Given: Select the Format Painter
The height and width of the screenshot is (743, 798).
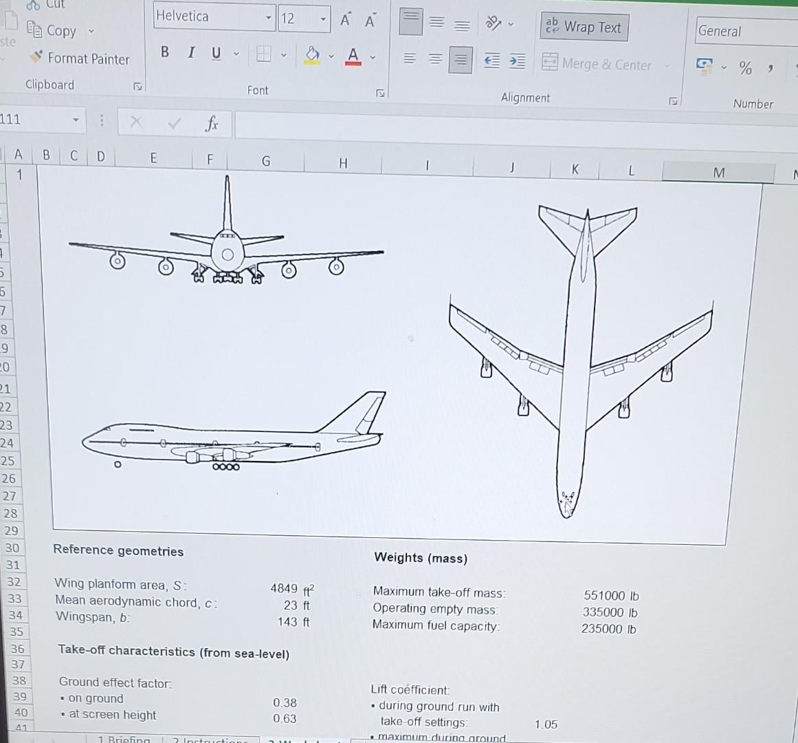Looking at the screenshot, I should (x=80, y=59).
